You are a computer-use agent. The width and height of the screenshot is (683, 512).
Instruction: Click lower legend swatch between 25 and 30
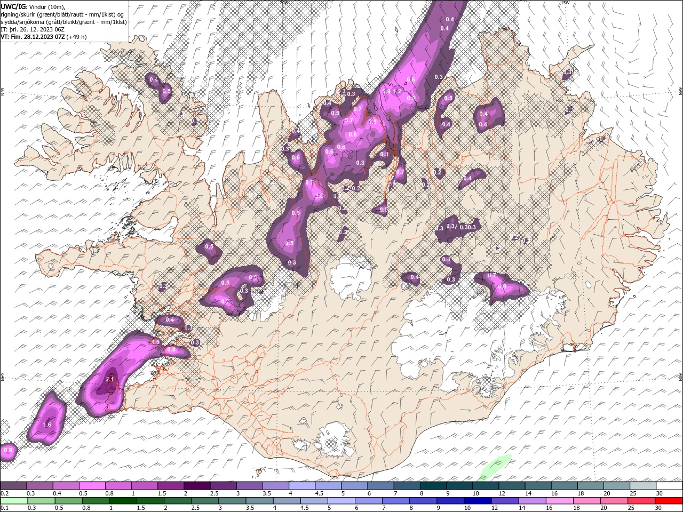pyautogui.click(x=642, y=501)
